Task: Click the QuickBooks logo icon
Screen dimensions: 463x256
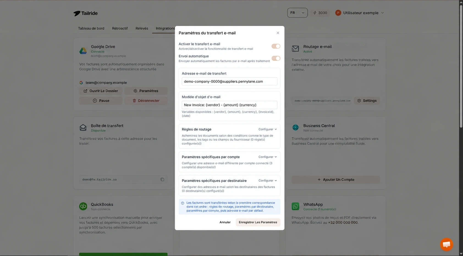Action: pos(83,206)
